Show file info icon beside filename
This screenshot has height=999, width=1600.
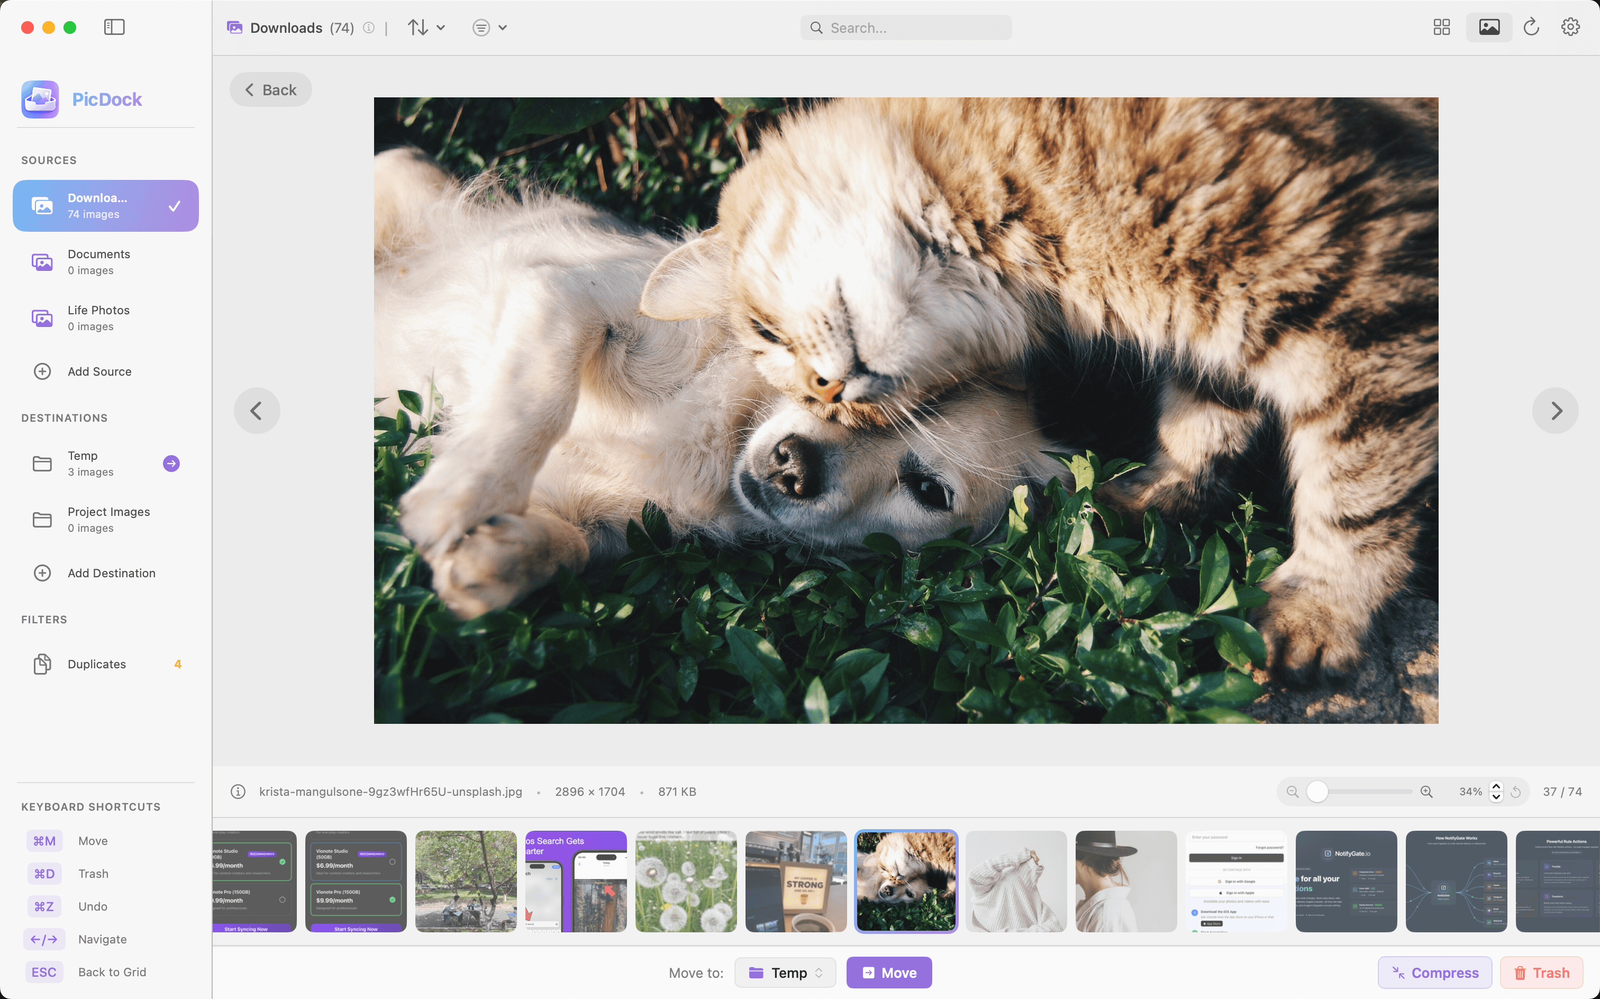coord(238,792)
